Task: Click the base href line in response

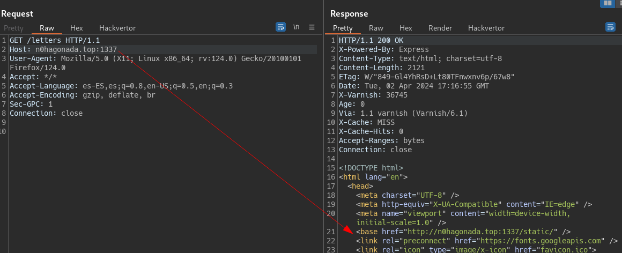Action: (x=463, y=232)
